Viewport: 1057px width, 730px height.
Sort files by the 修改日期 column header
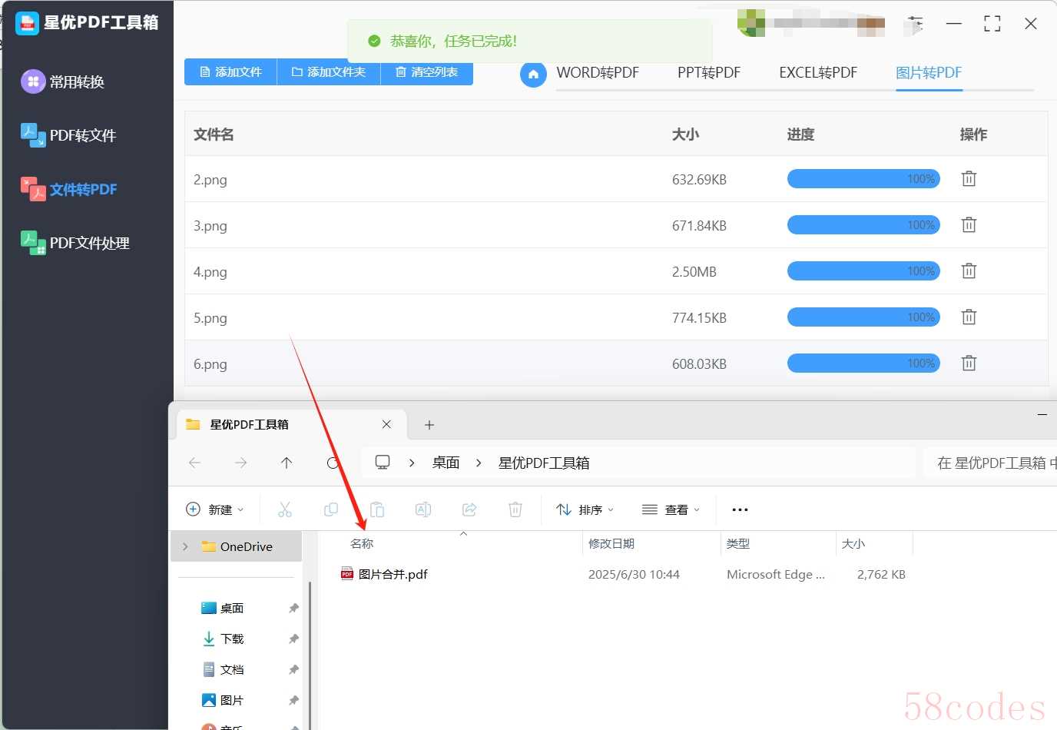point(611,543)
